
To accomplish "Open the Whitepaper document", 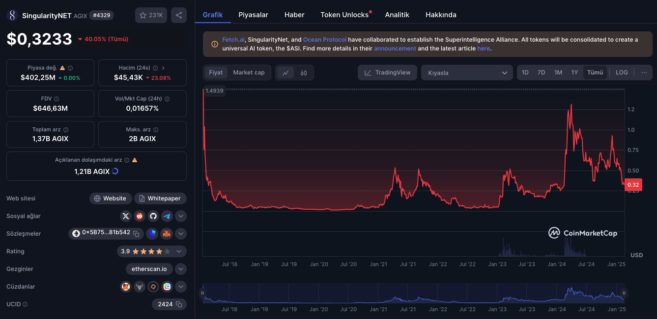I will point(160,198).
